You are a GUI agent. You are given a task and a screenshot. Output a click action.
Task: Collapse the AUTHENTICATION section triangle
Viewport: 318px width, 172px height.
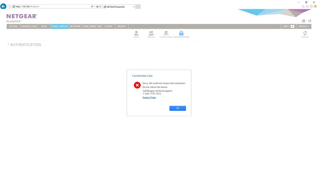8,45
